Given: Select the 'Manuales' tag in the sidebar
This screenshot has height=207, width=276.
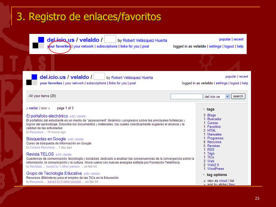Looking at the screenshot, I should coord(214,134).
